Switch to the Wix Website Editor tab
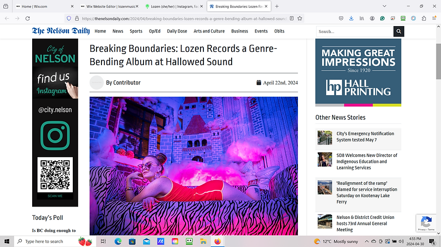The height and width of the screenshot is (247, 441). [109, 6]
